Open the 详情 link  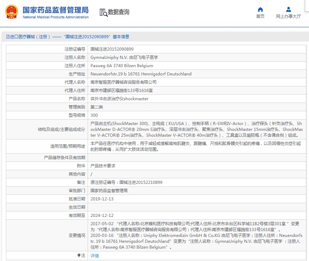95,256
